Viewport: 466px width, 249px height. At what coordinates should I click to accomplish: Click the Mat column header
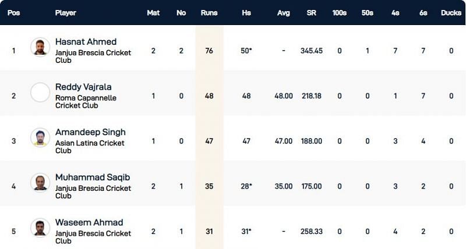click(154, 13)
